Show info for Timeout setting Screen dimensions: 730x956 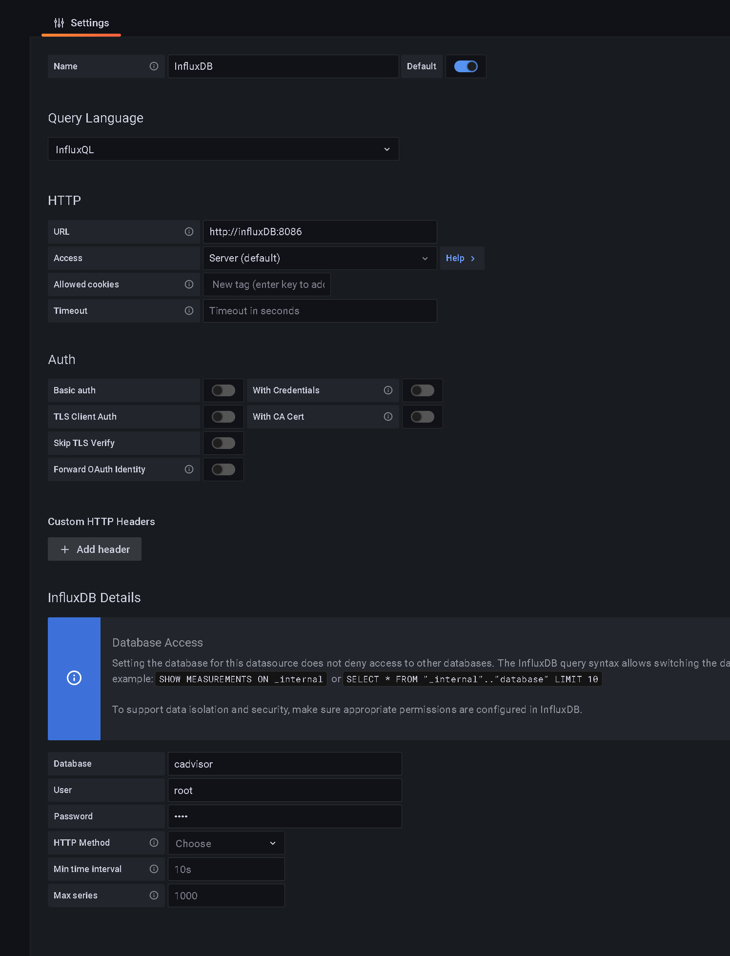[189, 311]
